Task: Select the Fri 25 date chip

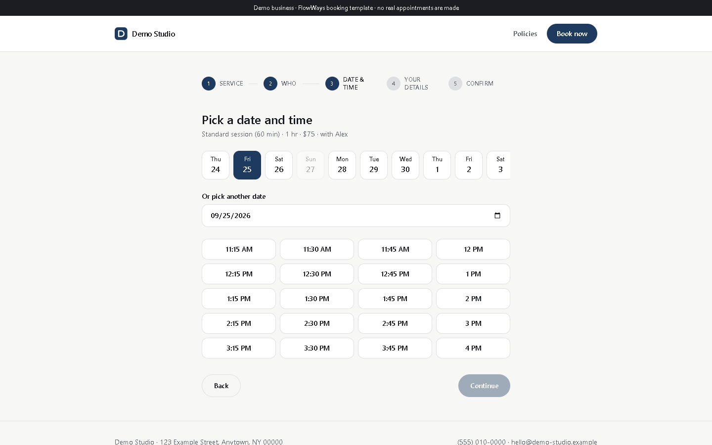Action: click(x=247, y=165)
